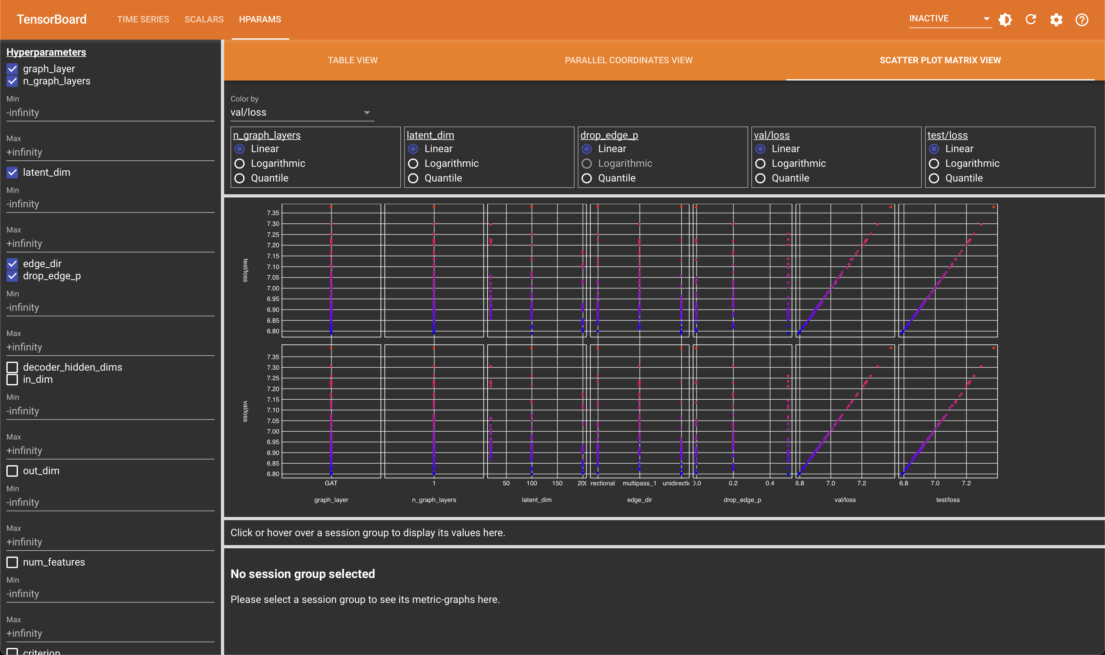The image size is (1105, 655).
Task: Click the top-right red point in test/loss plot
Action: coord(994,207)
